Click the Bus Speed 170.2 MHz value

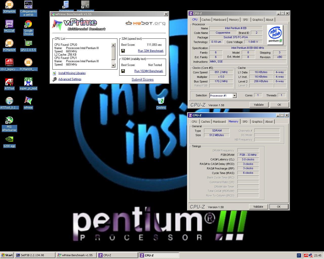click(x=221, y=81)
